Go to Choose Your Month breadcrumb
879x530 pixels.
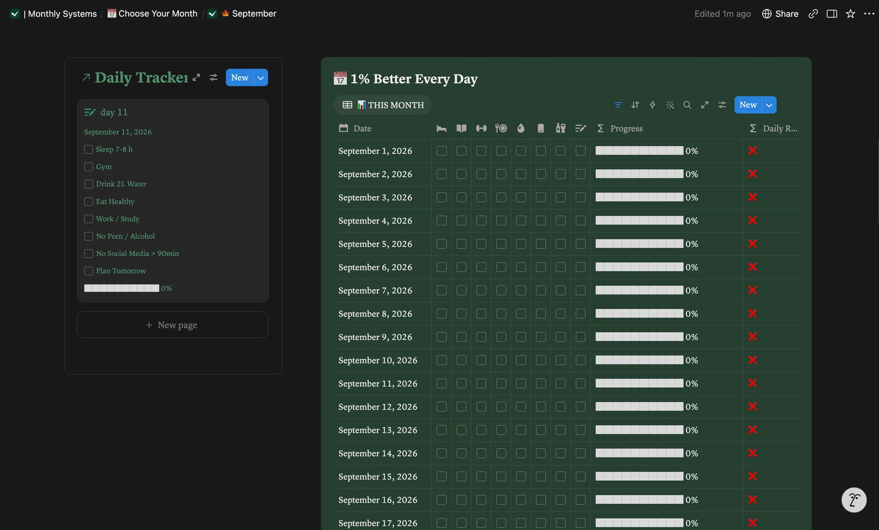click(x=153, y=14)
